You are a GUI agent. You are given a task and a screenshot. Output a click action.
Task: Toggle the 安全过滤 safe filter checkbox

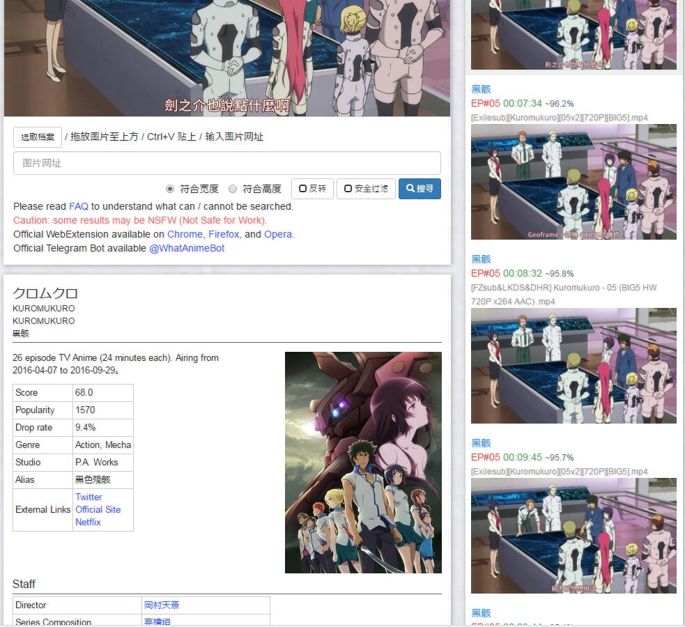[x=366, y=189]
